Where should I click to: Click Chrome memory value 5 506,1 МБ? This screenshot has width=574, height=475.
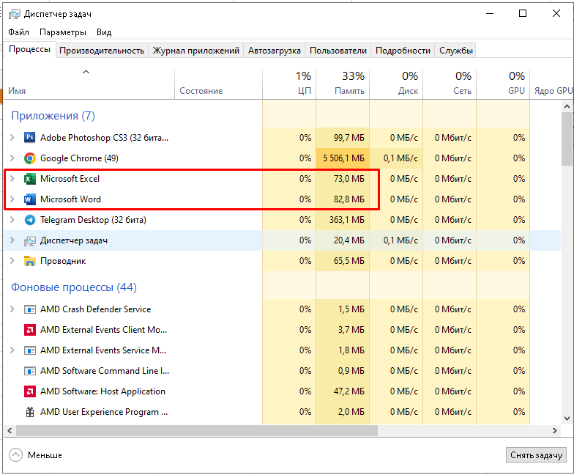(343, 158)
